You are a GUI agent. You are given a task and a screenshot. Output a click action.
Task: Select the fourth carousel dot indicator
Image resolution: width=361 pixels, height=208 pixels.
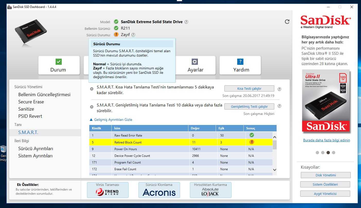tap(333, 152)
